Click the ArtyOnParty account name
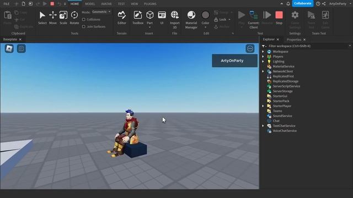 coord(338,4)
